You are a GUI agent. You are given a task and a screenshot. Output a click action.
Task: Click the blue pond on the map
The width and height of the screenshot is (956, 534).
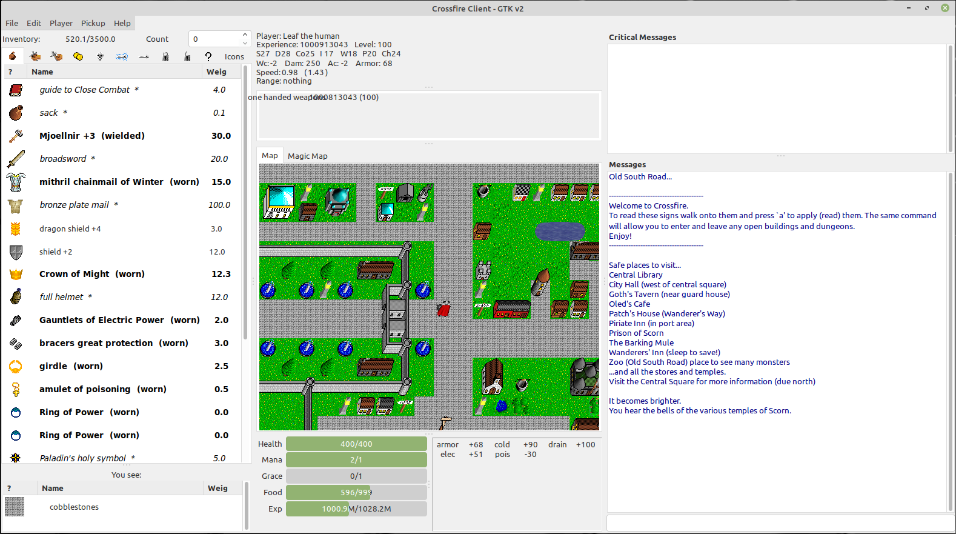tap(560, 231)
